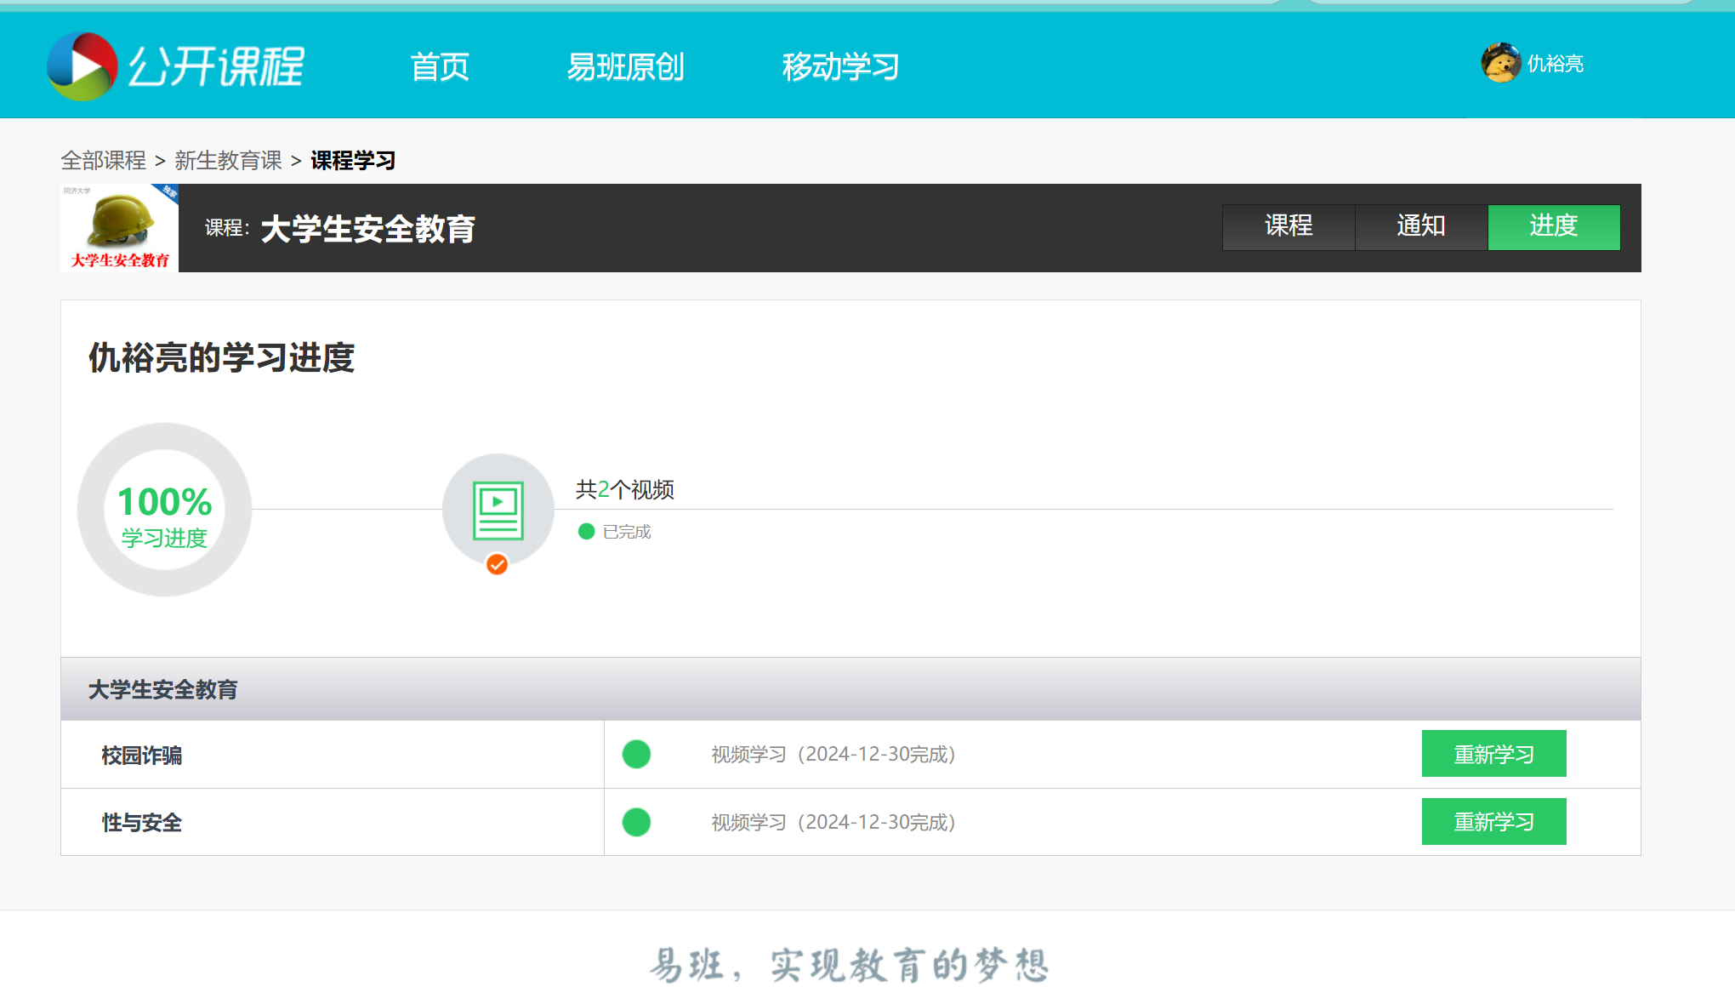Open the 新生教育课 breadcrumb link
The image size is (1735, 1004).
228,160
